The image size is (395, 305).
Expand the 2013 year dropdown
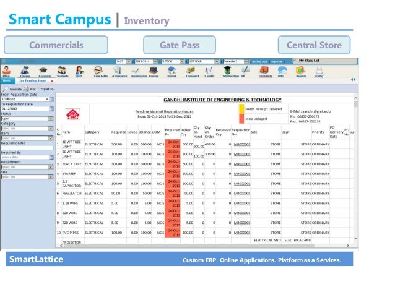129,61
